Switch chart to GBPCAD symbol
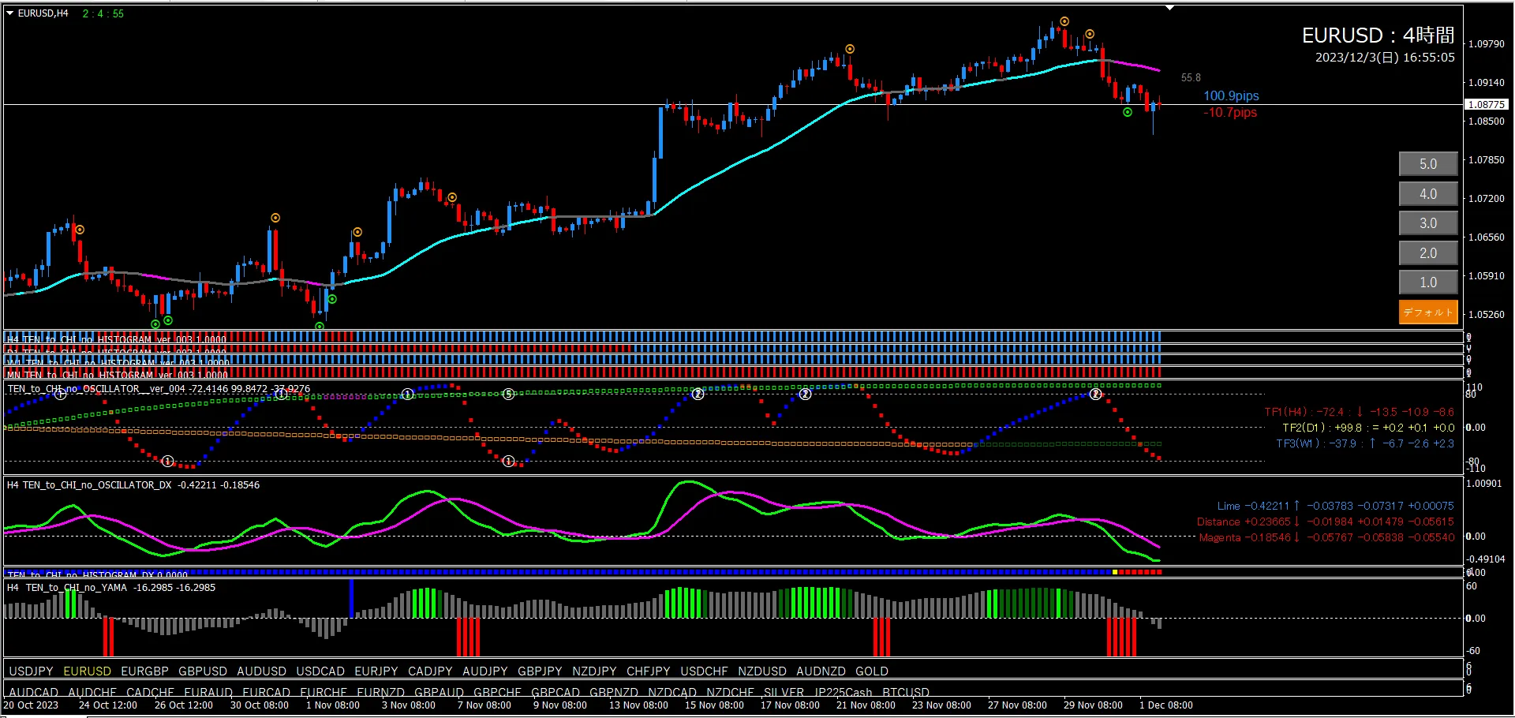 pos(555,693)
